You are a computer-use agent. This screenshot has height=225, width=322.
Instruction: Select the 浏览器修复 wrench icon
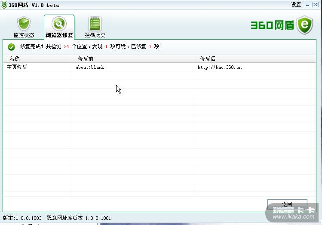[59, 24]
